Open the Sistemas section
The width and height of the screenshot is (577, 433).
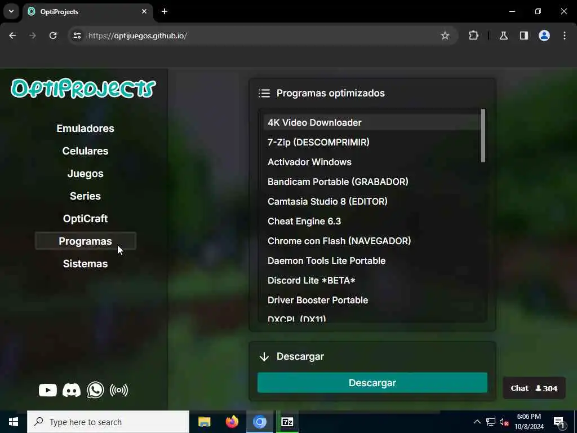pos(86,264)
